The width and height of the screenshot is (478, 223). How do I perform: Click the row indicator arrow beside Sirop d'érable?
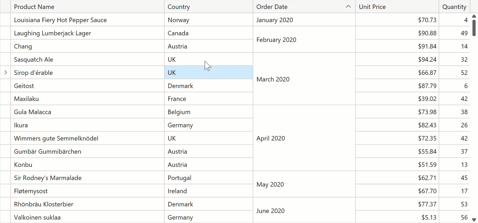coord(6,72)
